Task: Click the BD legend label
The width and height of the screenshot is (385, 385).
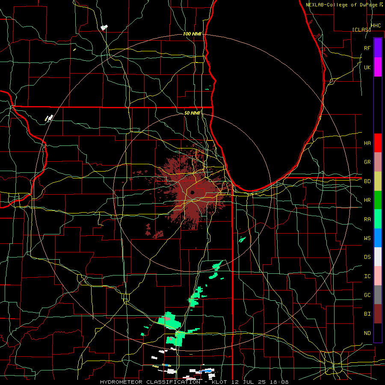Action: 367,181
